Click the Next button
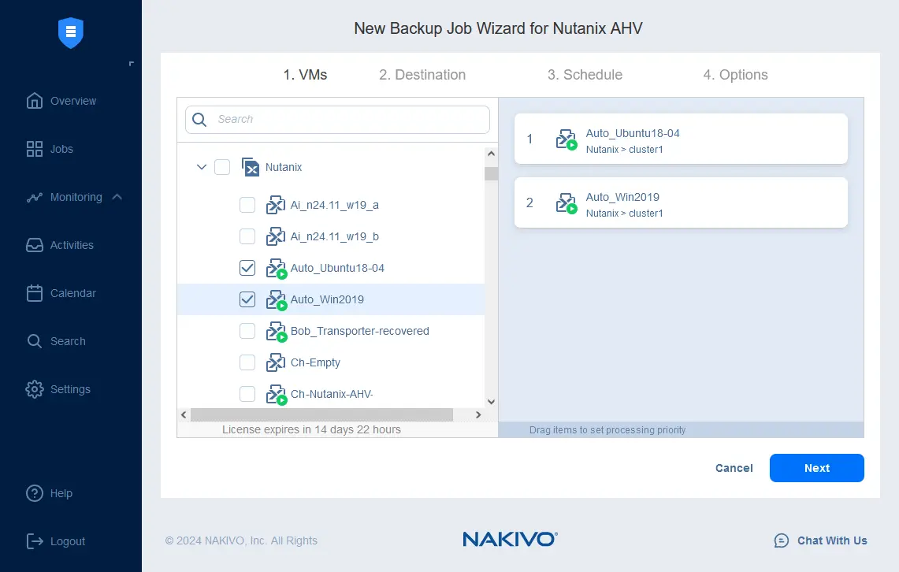Image resolution: width=899 pixels, height=572 pixels. point(816,468)
